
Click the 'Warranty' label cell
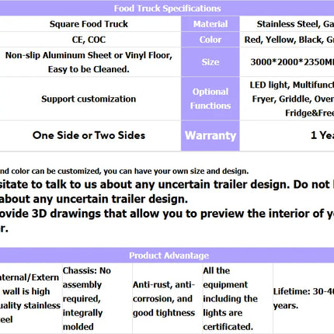coord(210,135)
